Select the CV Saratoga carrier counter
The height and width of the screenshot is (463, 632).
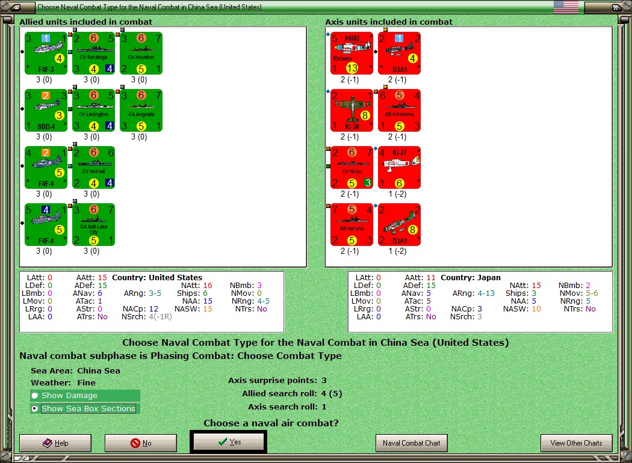point(93,53)
